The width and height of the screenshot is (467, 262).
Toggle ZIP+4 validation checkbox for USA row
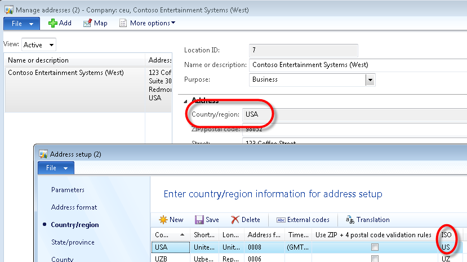(375, 247)
